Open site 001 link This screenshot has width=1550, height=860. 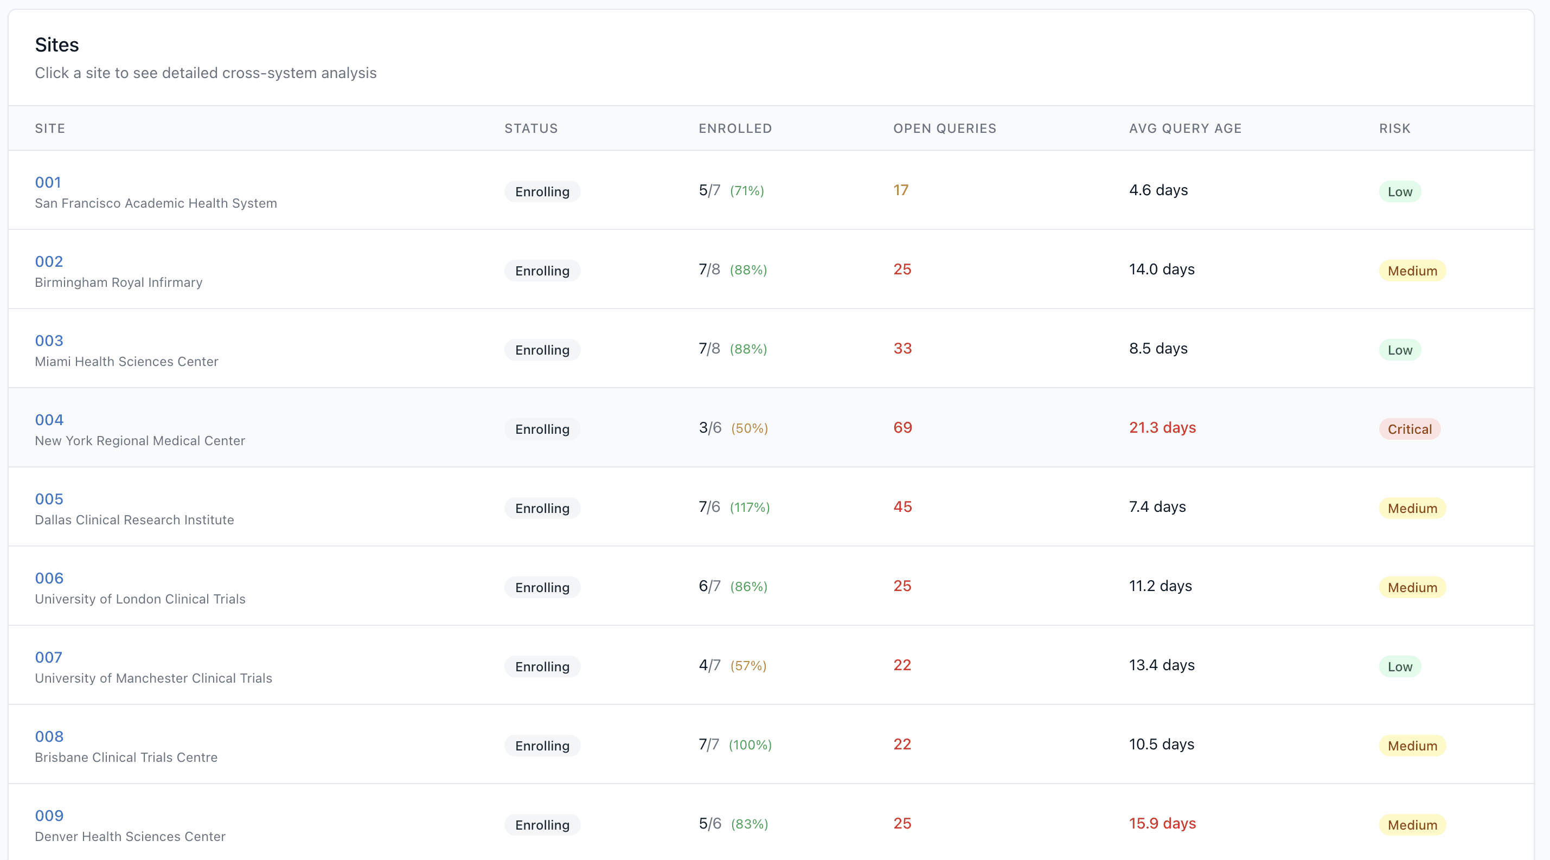coord(48,182)
